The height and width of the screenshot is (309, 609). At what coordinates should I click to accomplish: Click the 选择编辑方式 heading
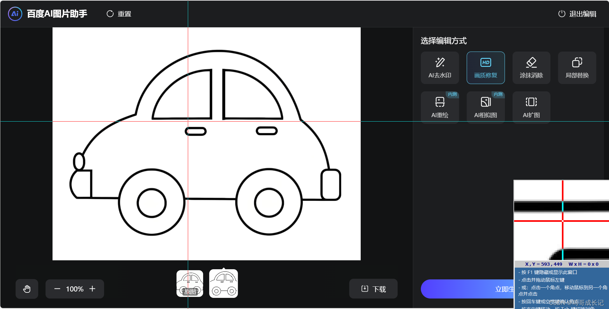pos(443,41)
